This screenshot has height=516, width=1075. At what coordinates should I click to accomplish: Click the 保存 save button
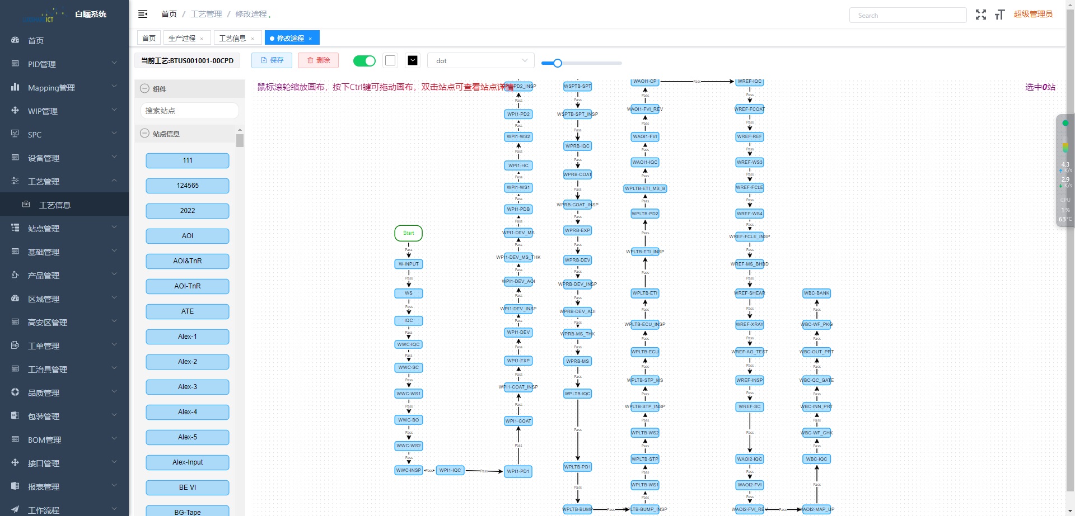(272, 60)
